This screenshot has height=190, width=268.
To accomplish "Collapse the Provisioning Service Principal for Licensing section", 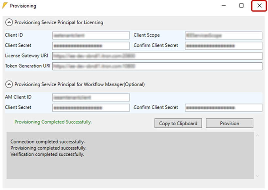I will (x=9, y=22).
